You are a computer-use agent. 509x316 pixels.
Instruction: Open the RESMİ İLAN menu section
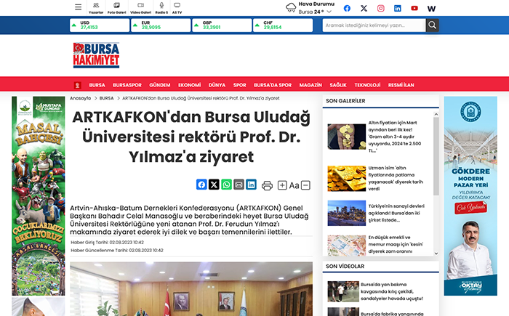[x=401, y=85]
